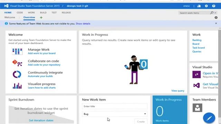This screenshot has width=221, height=124.
Task: Open the BUILD menu
Action: tap(43, 12)
